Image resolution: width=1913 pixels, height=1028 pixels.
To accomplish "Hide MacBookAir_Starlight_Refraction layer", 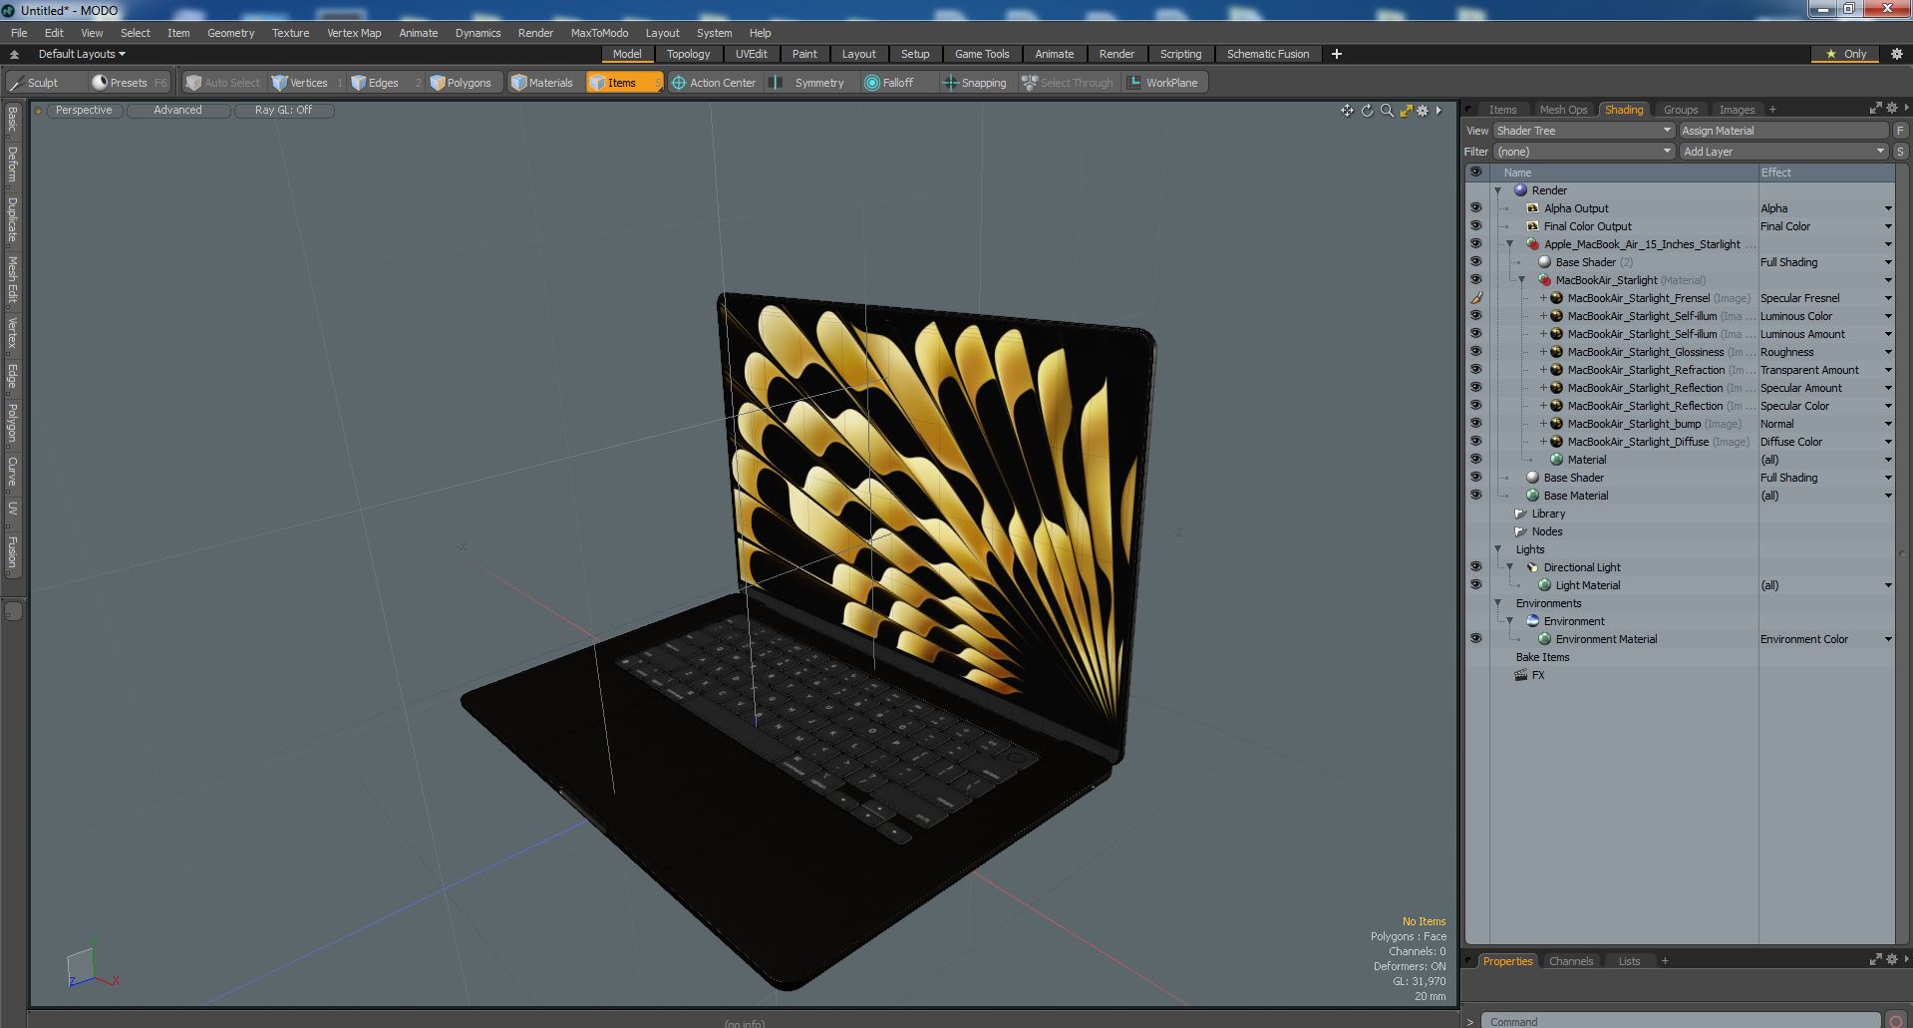I will pyautogui.click(x=1475, y=370).
